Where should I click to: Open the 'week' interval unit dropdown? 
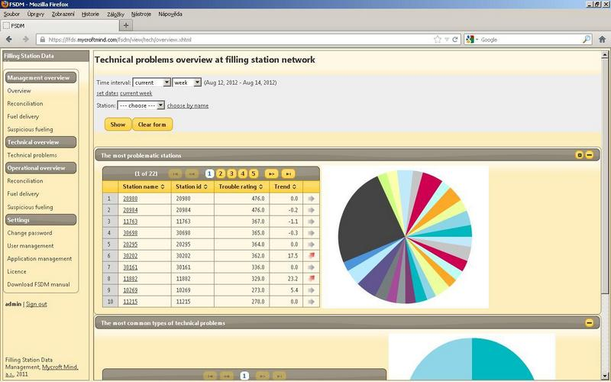(186, 83)
